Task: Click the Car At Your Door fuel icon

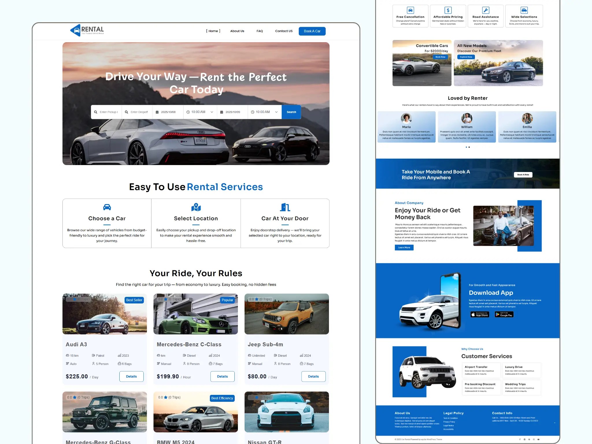Action: tap(284, 207)
